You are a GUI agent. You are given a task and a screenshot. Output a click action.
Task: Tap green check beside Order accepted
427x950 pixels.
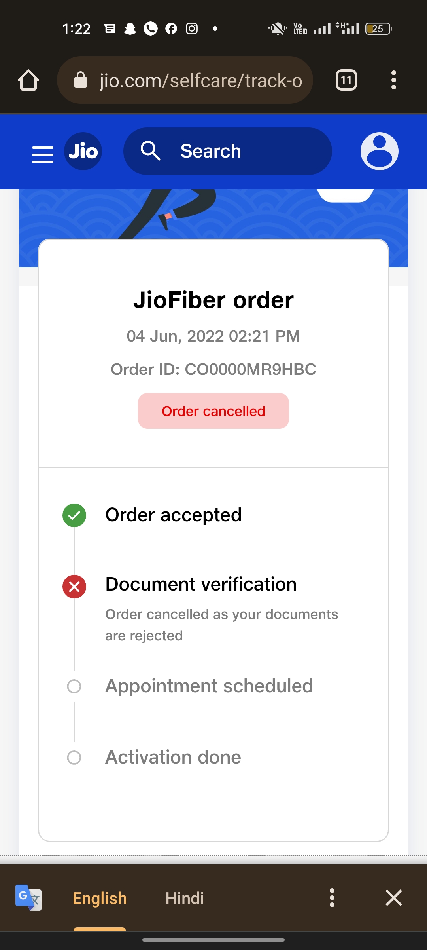74,515
